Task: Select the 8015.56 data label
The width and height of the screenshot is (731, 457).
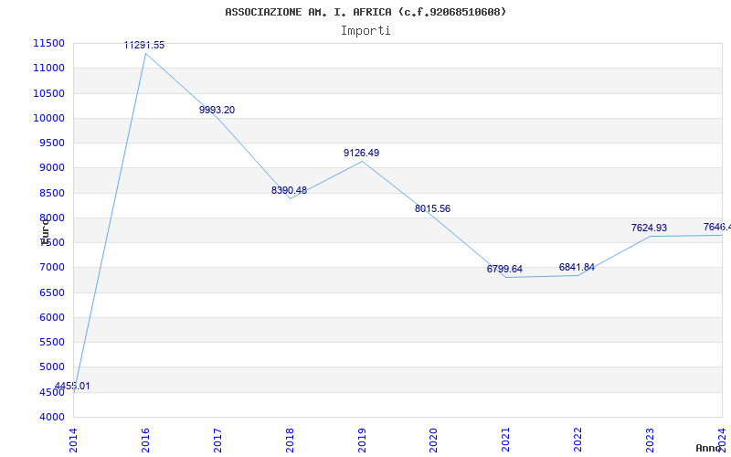Action: (x=432, y=209)
